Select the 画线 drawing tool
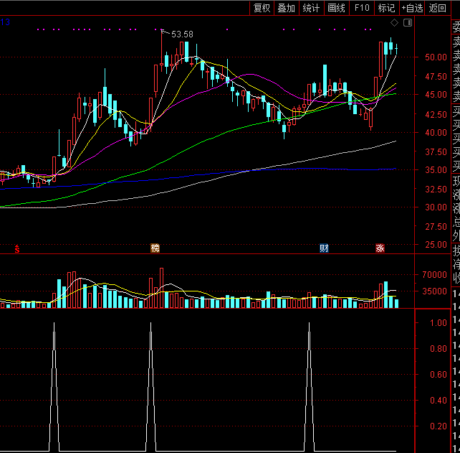The image size is (460, 453). coord(336,8)
